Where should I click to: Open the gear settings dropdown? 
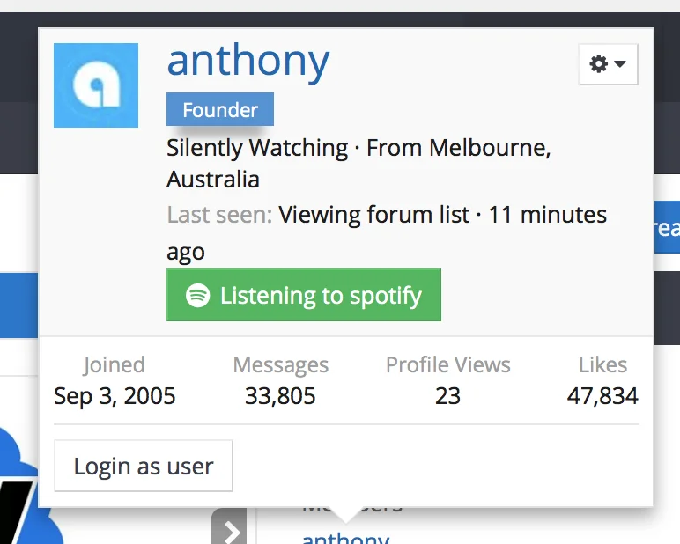pyautogui.click(x=608, y=64)
